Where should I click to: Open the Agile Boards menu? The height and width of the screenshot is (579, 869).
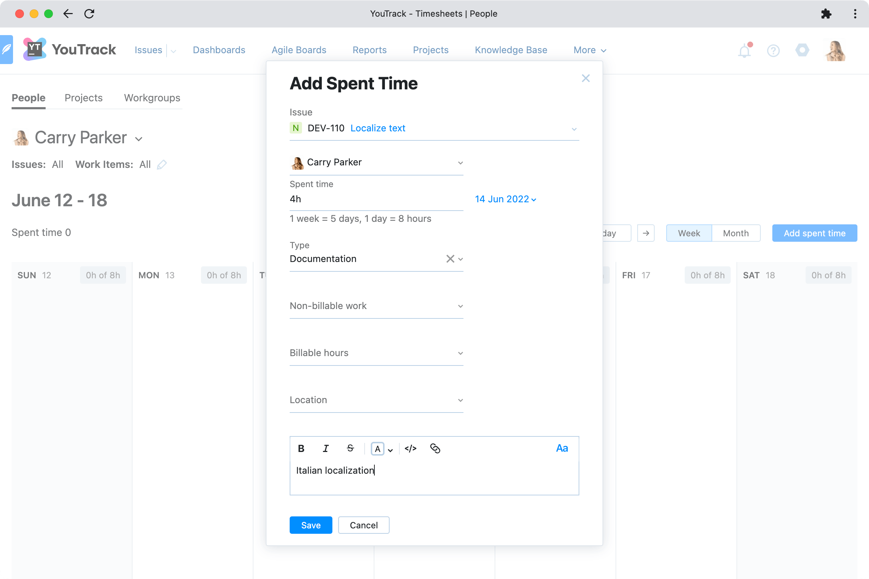(x=299, y=50)
